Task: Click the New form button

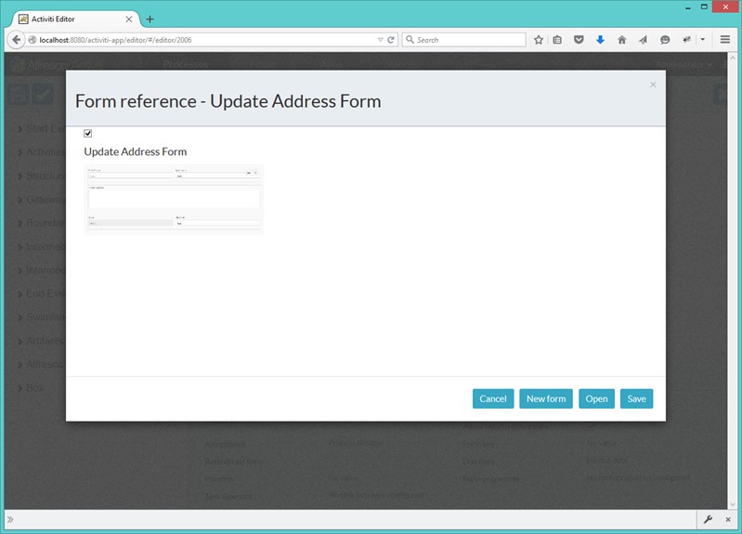Action: 546,398
